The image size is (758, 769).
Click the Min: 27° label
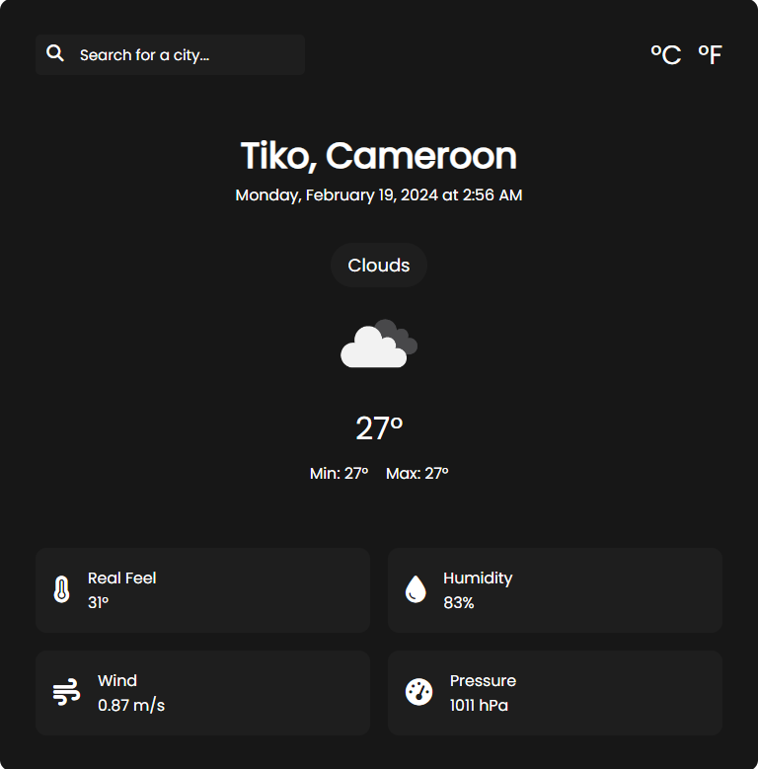click(x=339, y=473)
